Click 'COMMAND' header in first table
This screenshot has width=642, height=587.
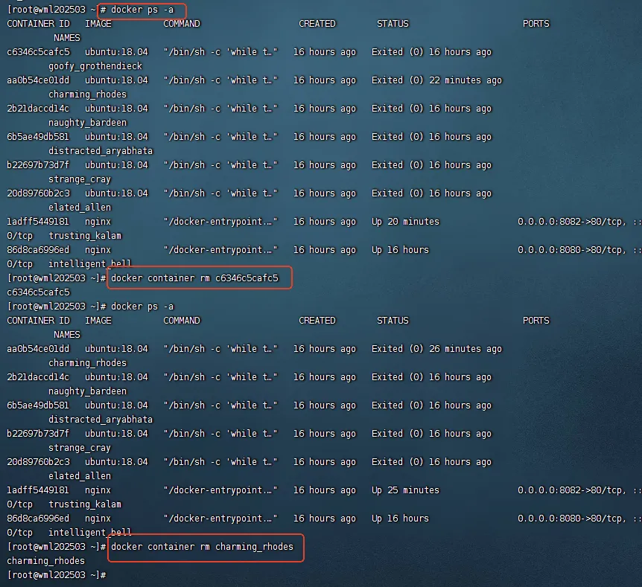click(182, 24)
